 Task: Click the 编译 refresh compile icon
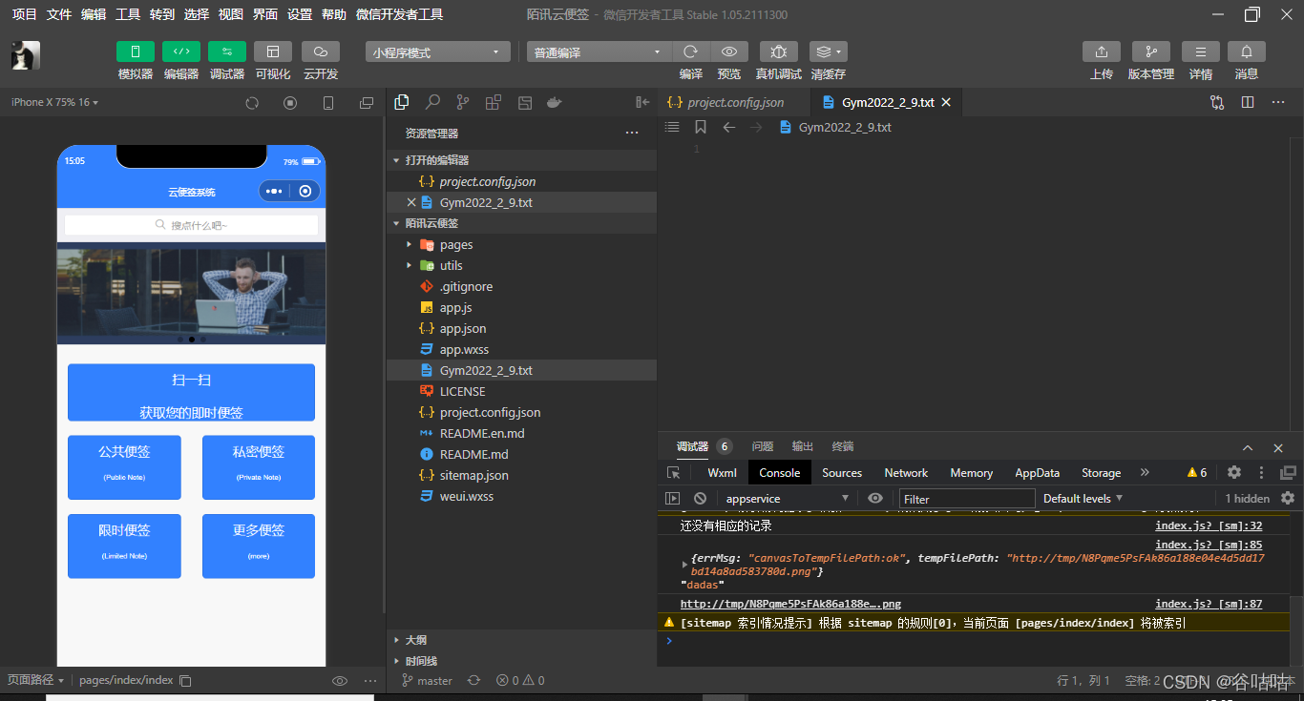coord(691,52)
